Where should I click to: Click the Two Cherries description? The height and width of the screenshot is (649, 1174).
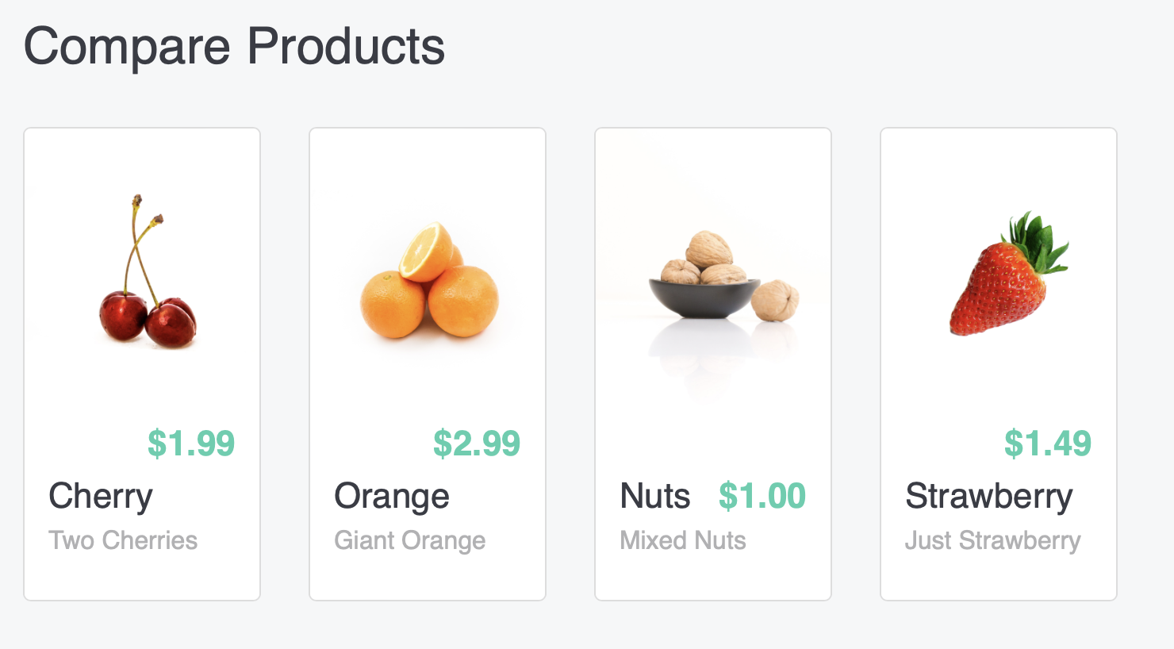click(123, 540)
